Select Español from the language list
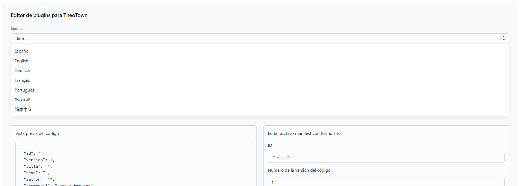The width and height of the screenshot is (520, 186). click(x=260, y=51)
